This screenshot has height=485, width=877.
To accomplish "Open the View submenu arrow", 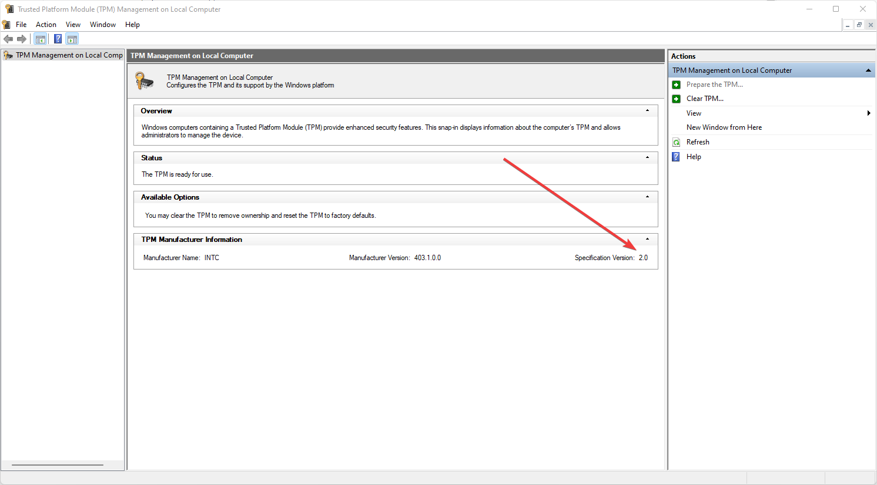I will pos(869,113).
